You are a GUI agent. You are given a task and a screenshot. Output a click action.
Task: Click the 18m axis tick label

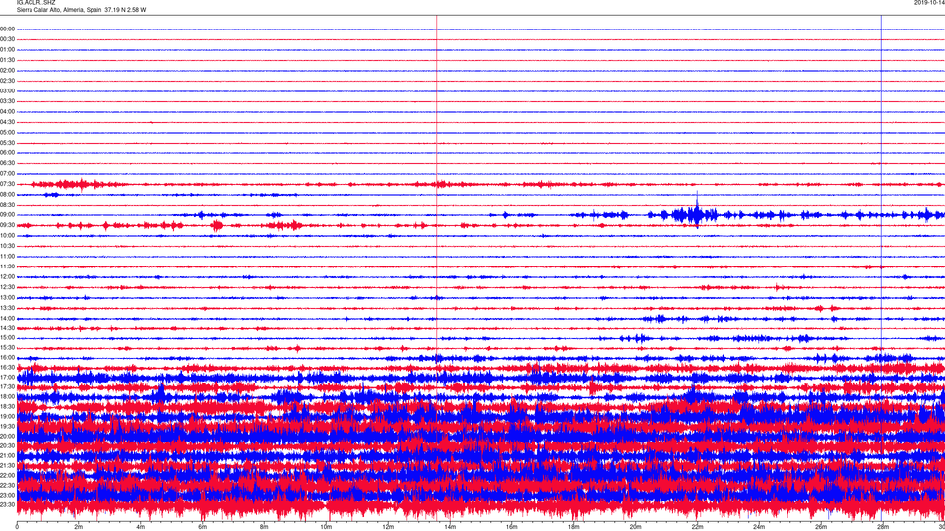point(573,527)
